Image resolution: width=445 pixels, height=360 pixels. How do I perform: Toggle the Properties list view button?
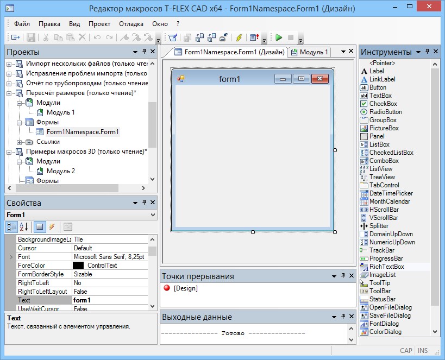click(40, 226)
